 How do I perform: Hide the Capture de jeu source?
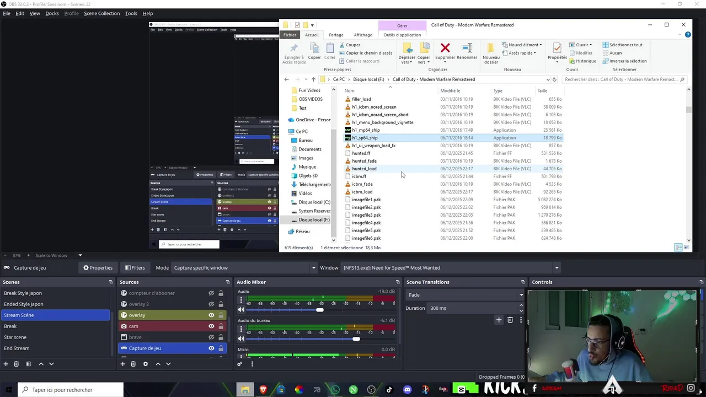point(211,348)
